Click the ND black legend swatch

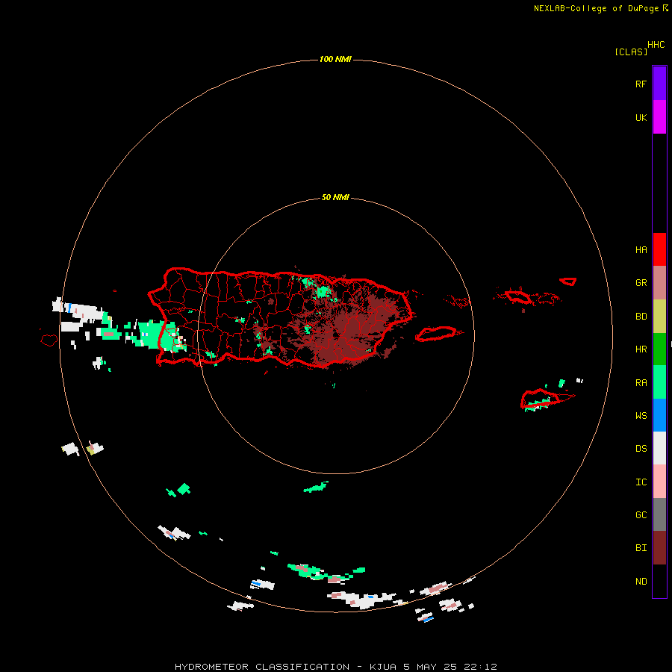coord(659,581)
